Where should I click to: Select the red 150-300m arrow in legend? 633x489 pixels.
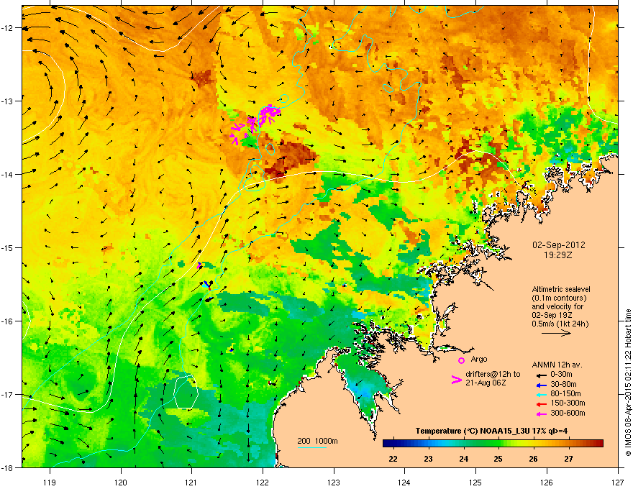coord(541,404)
